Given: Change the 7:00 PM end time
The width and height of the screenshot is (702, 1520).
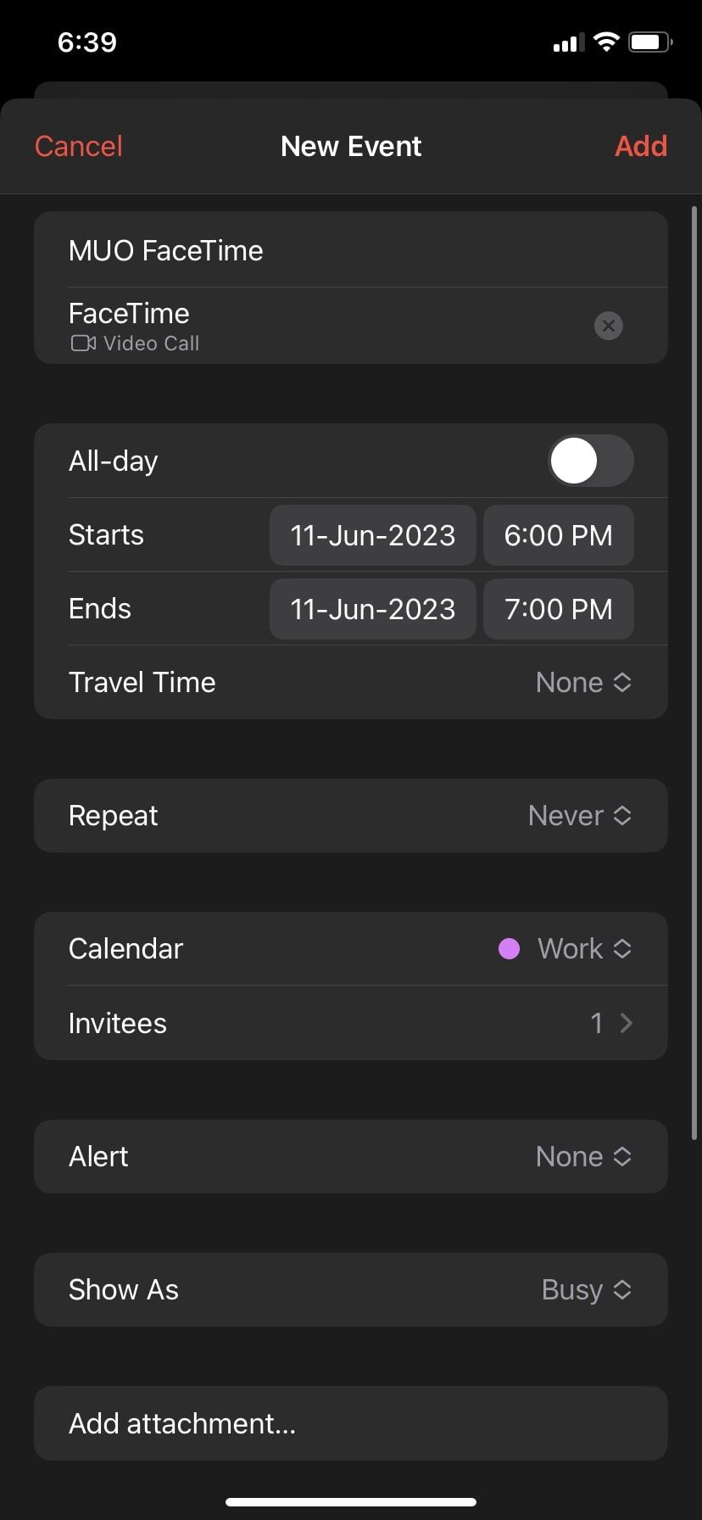Looking at the screenshot, I should 558,609.
